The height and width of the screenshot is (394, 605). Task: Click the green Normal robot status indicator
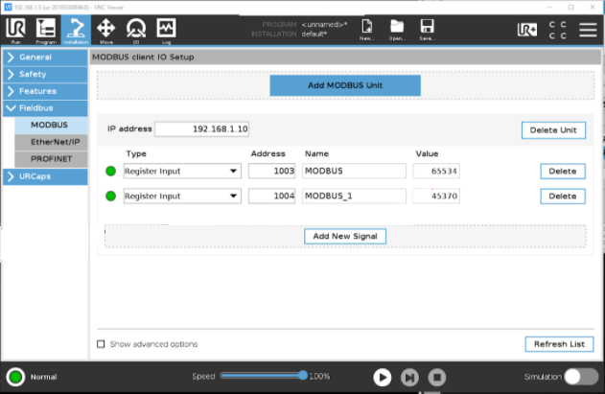(15, 377)
